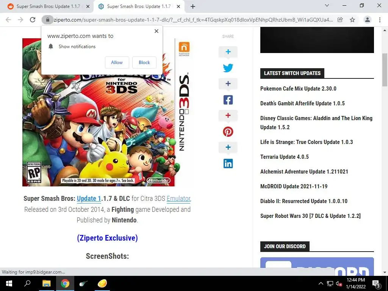Open Diablo II Resurrected Update 1.0.0.10

coord(304,201)
